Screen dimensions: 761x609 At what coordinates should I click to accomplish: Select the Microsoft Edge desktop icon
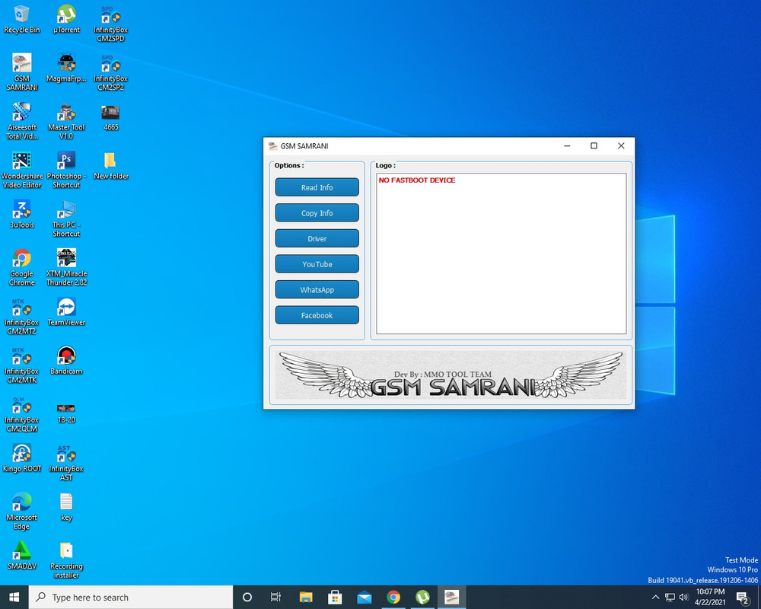pos(22,512)
